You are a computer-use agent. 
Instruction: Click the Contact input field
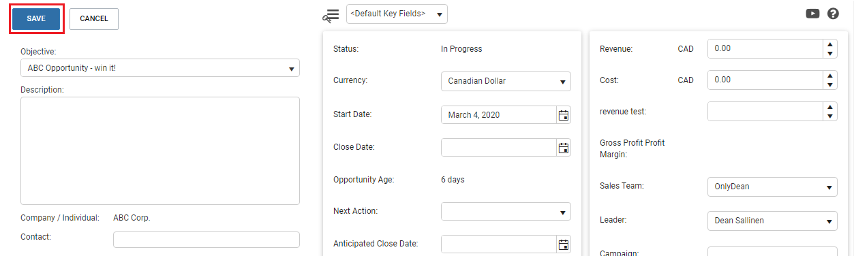206,240
